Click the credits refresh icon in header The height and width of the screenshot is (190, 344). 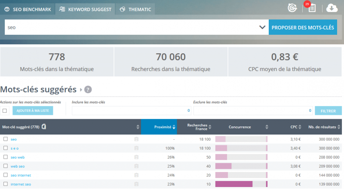[x=292, y=8]
